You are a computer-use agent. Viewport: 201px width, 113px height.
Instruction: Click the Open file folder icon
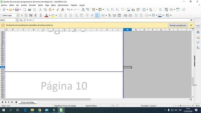[x=10, y=10]
